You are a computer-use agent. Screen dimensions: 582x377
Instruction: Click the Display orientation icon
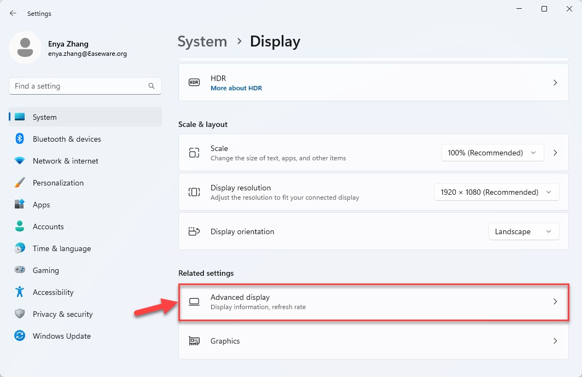[x=194, y=231]
